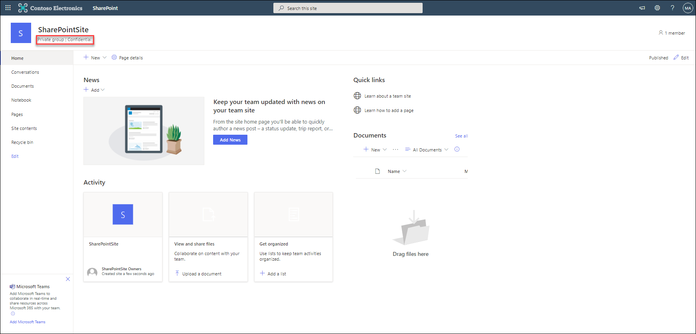Open the app launcher waffle icon

point(8,8)
